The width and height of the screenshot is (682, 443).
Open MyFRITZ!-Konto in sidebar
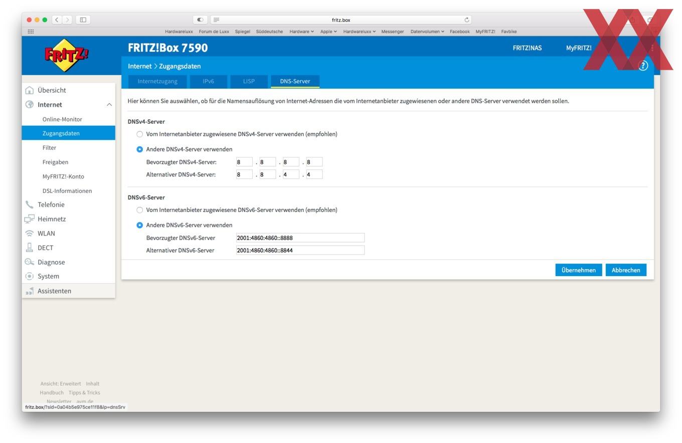[63, 176]
